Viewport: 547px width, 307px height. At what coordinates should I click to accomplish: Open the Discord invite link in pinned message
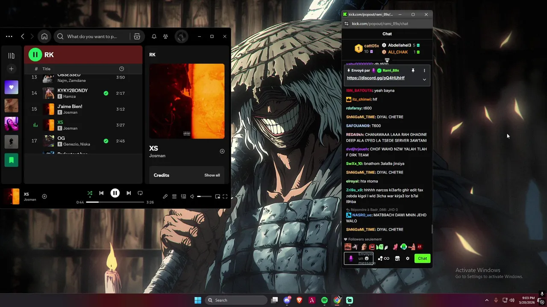(376, 78)
